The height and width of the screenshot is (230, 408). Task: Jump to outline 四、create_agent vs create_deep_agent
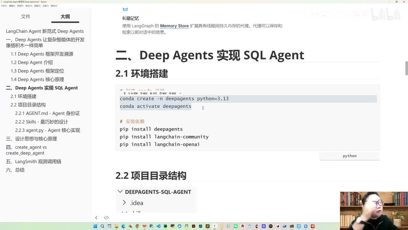point(26,150)
